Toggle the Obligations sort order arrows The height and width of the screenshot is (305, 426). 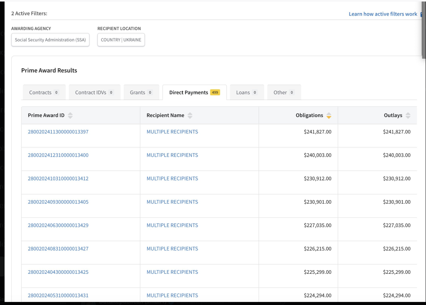pos(329,116)
